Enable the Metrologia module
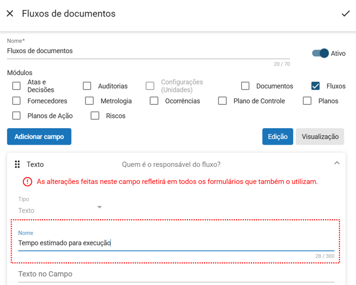This screenshot has height=285, width=356. coord(90,101)
